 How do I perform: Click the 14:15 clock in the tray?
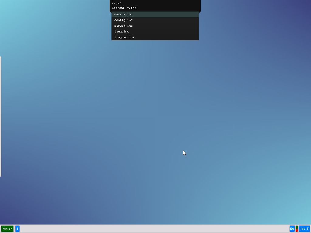(x=304, y=229)
